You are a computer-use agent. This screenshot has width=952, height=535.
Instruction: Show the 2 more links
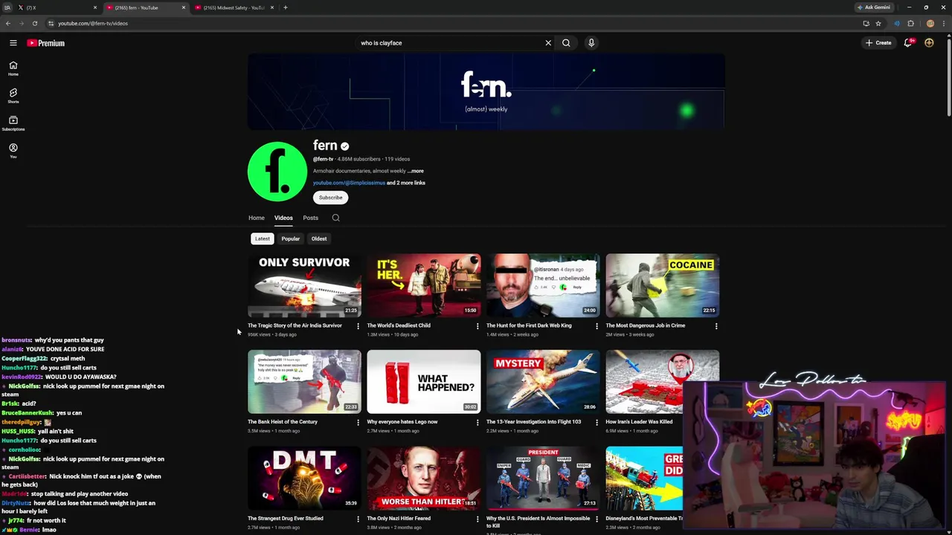(406, 183)
